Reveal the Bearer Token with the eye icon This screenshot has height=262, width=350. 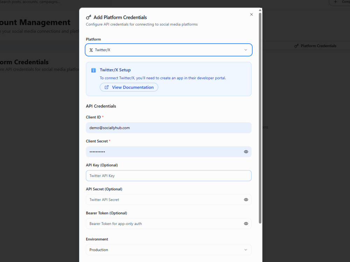point(246,224)
